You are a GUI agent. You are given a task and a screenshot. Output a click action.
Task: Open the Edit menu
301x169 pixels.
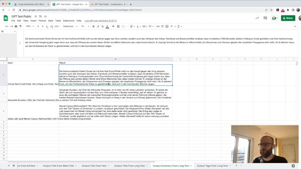pos(19,21)
